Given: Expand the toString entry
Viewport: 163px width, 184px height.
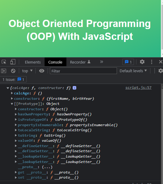Looking at the screenshot, I should pos(16,135).
